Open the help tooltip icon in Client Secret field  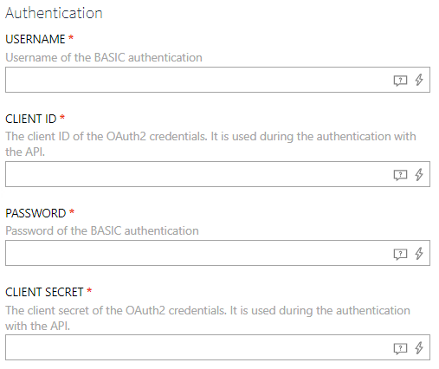pyautogui.click(x=400, y=348)
